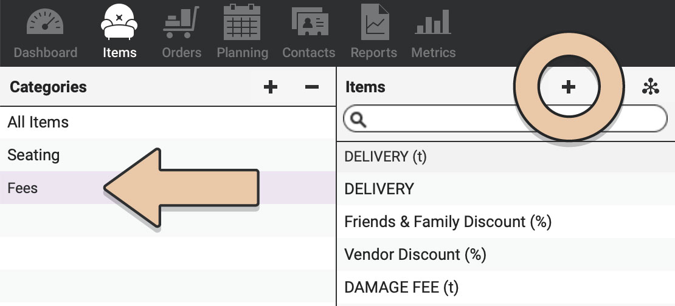Add a new category with plus
The image size is (675, 306).
pyautogui.click(x=271, y=87)
